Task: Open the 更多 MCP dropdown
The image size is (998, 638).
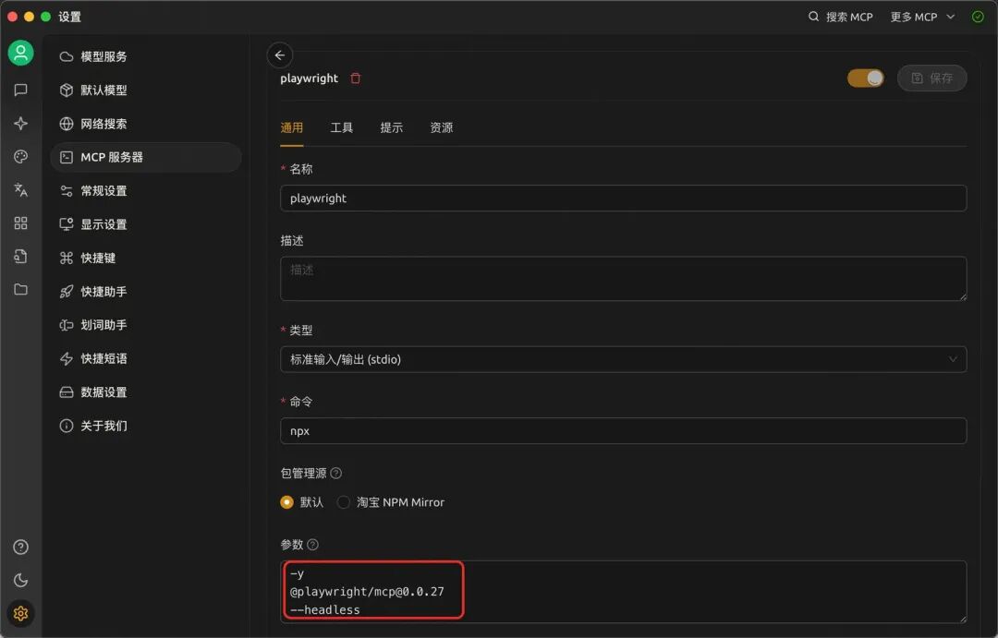Action: coord(921,17)
